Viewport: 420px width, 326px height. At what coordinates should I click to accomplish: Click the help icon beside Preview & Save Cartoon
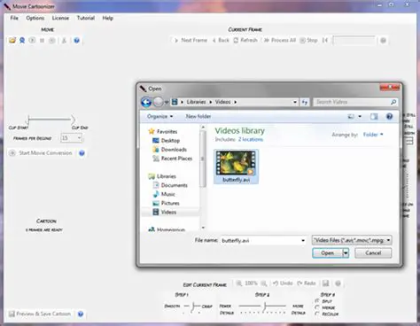click(81, 314)
